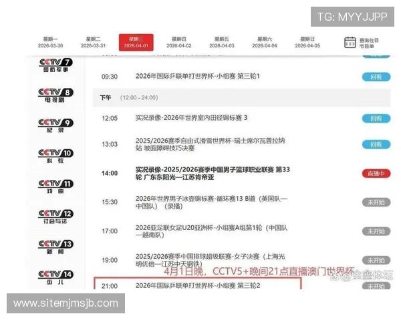The height and width of the screenshot is (320, 401).
Task: Click the 09:30 time label
Action: [110, 77]
